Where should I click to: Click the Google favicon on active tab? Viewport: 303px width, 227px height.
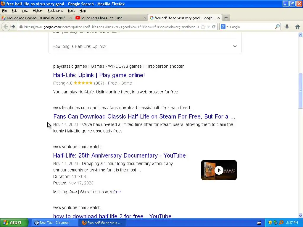click(152, 18)
